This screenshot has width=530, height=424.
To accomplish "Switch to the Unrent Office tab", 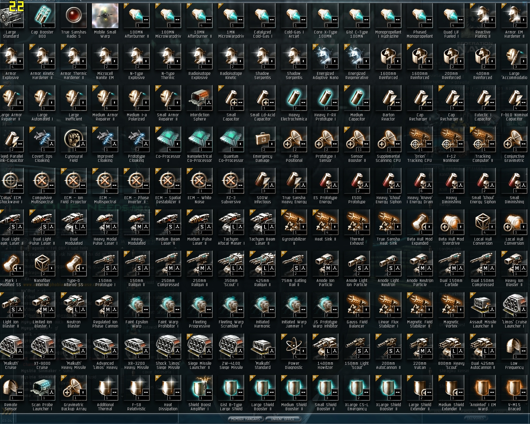I will (x=282, y=419).
